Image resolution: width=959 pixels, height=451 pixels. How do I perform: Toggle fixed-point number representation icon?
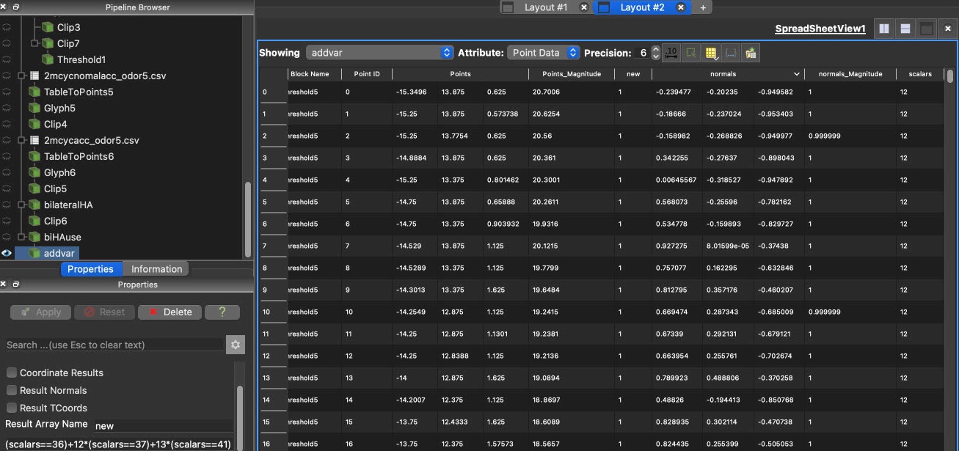tap(671, 53)
